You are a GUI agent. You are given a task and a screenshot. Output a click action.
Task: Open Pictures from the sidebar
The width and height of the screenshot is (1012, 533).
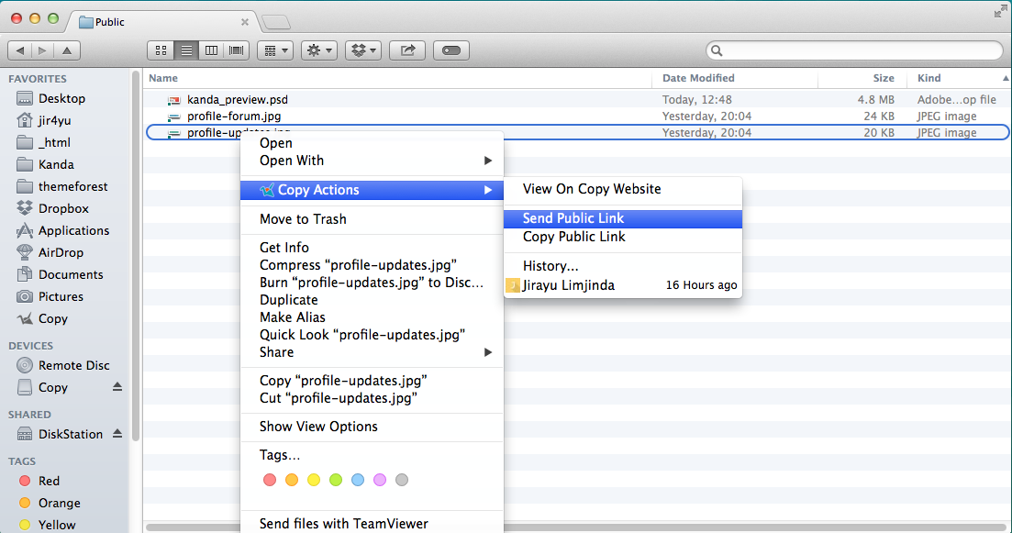[x=61, y=296]
